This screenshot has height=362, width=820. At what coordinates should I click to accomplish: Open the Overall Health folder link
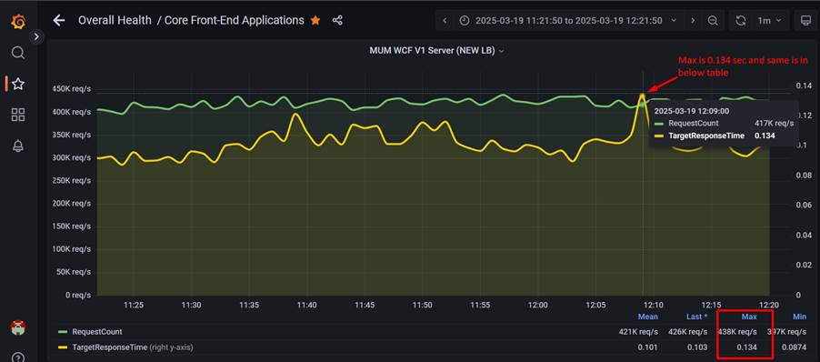(x=115, y=20)
